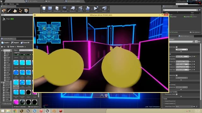Open Blender from the taskbar

pyautogui.click(x=54, y=111)
